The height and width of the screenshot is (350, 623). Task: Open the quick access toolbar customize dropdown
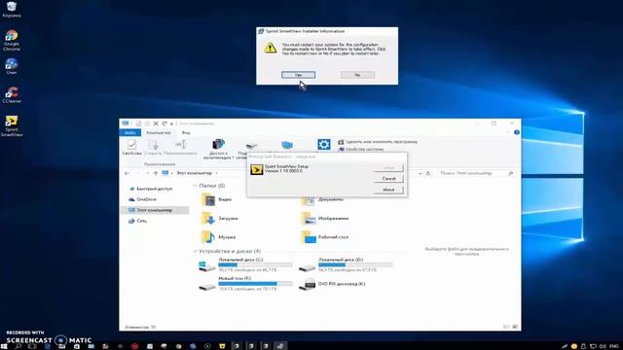[x=171, y=123]
